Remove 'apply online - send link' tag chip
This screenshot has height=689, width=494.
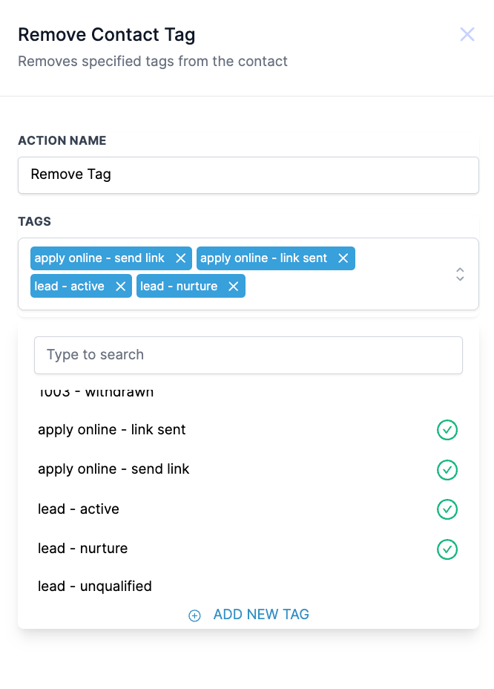point(180,258)
